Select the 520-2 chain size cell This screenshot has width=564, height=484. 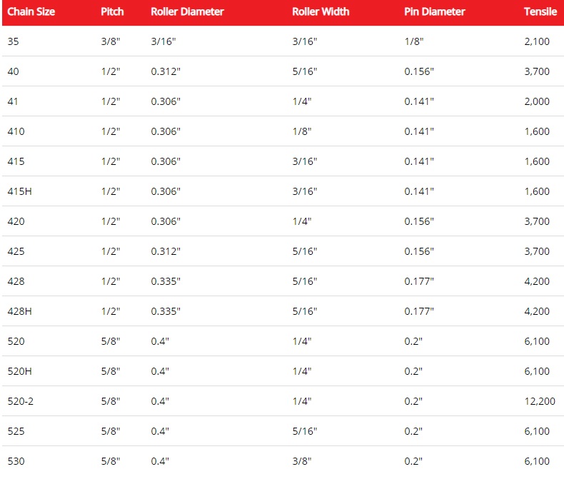coord(20,402)
